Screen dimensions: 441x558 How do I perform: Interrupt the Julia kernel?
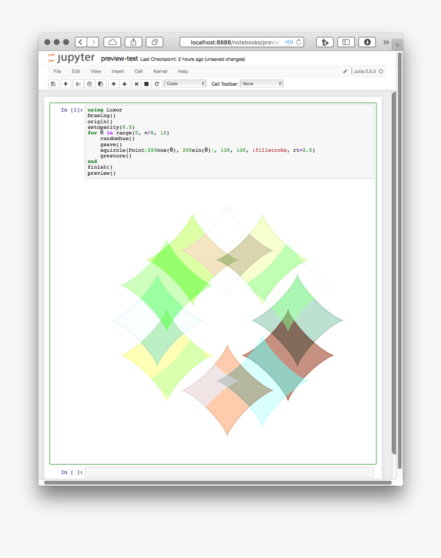click(146, 84)
